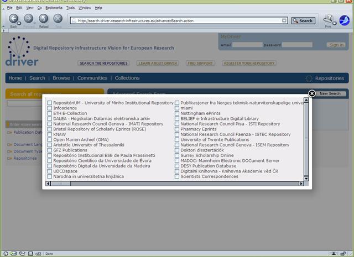Viewport: 354px width, 257px height.
Task: Click the SeaMonkey throbber logo
Action: pyautogui.click(x=344, y=20)
